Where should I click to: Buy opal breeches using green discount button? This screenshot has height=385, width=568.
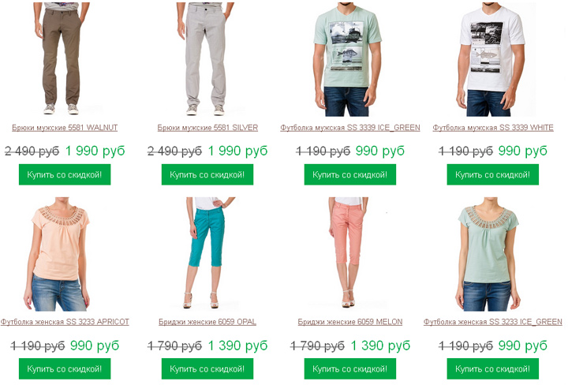pyautogui.click(x=207, y=368)
